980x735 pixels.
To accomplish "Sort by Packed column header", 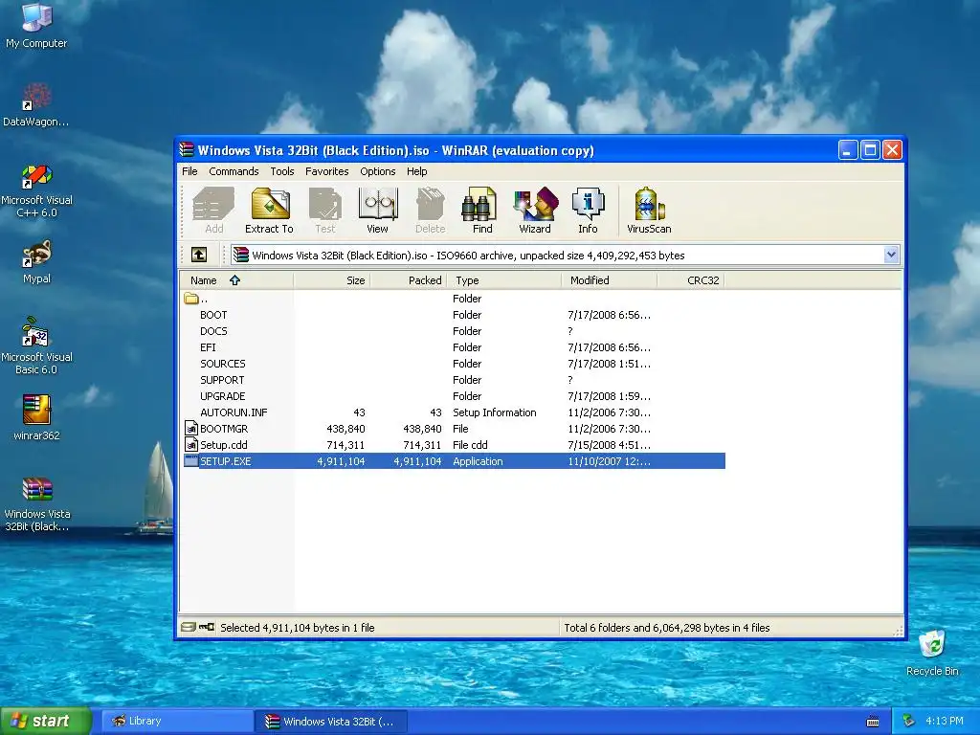I will pyautogui.click(x=408, y=280).
